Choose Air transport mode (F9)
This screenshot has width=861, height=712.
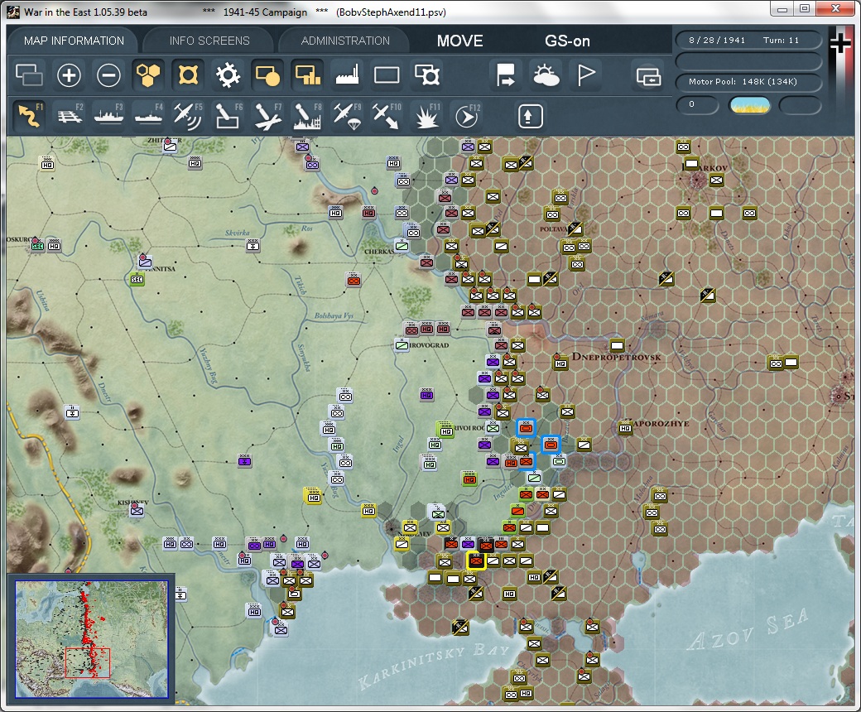pyautogui.click(x=347, y=115)
